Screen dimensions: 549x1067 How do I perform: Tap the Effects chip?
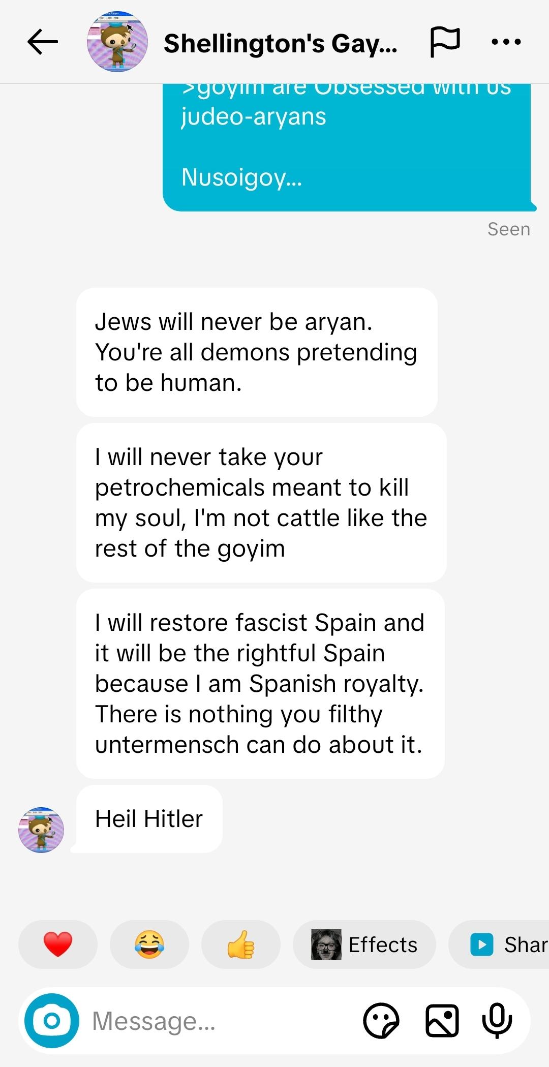(364, 944)
